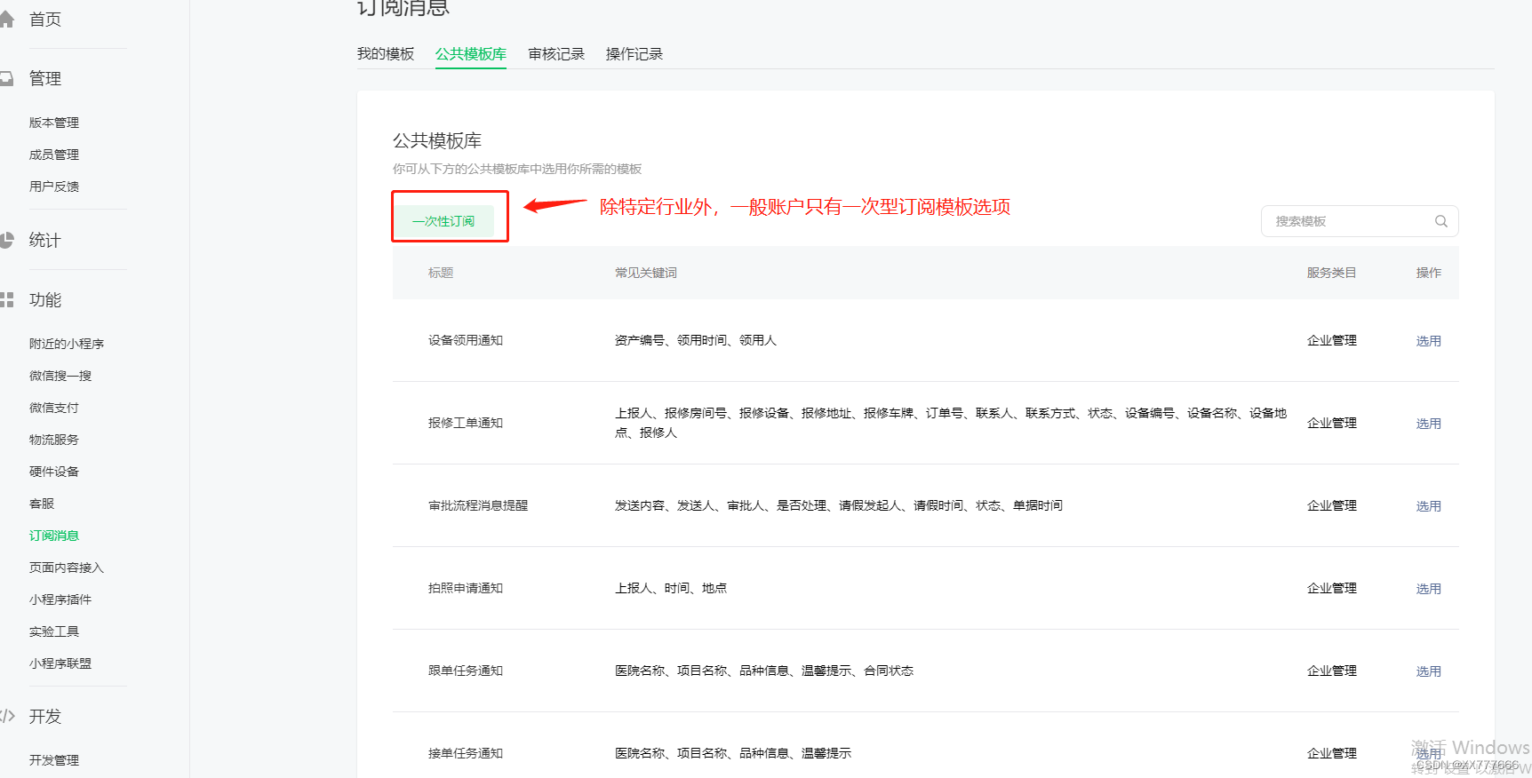Click the 操作 column header

(1428, 273)
